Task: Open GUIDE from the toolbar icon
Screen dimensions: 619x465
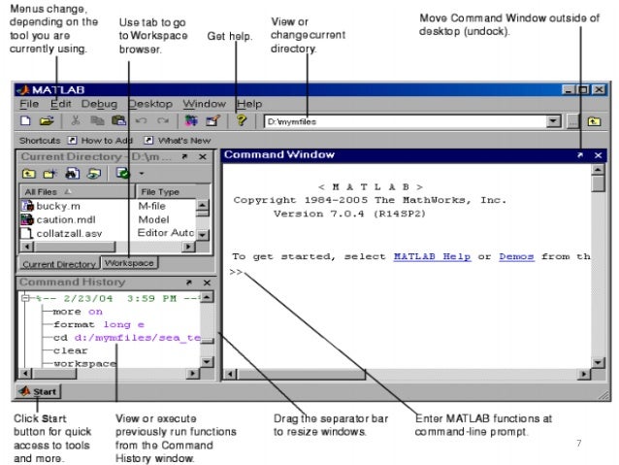Action: click(x=212, y=120)
